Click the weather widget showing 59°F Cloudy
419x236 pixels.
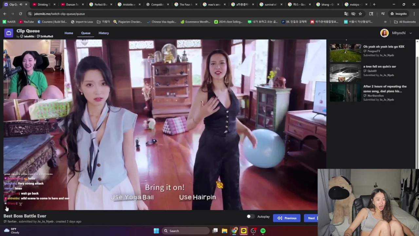[x=11, y=231]
